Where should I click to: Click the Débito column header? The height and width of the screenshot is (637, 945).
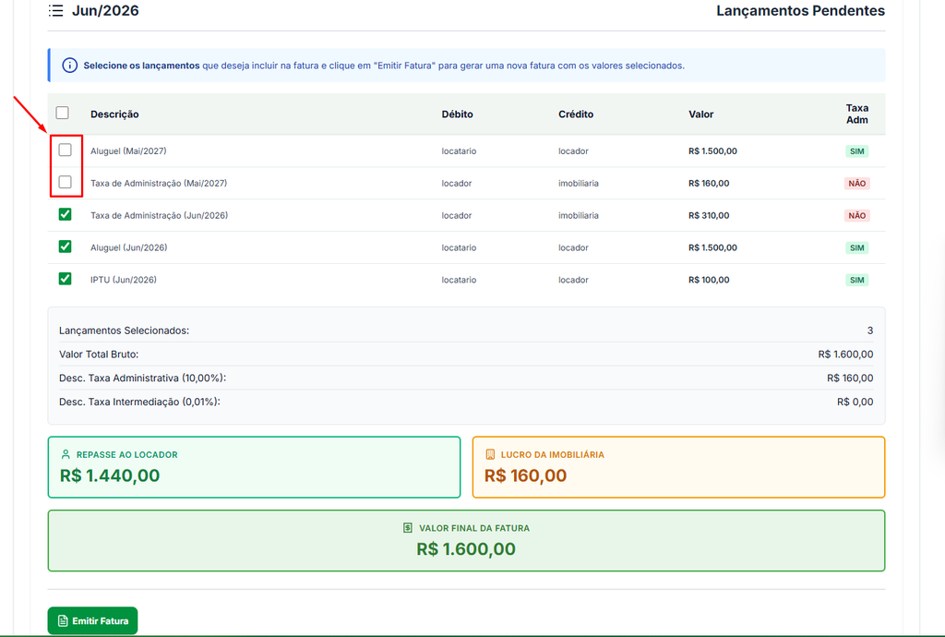(x=458, y=114)
